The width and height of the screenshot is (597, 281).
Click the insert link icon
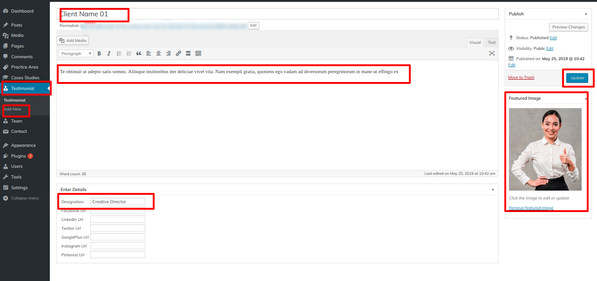(178, 54)
